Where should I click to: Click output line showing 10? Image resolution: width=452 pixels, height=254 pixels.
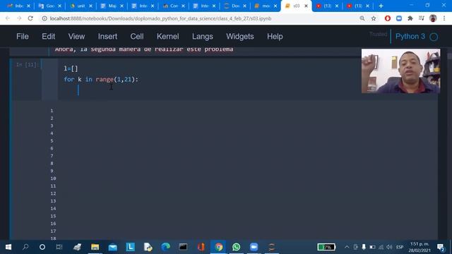53,179
